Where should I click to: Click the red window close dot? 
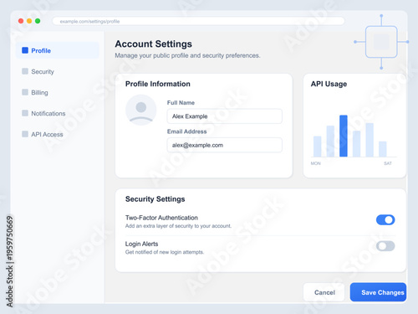click(21, 21)
